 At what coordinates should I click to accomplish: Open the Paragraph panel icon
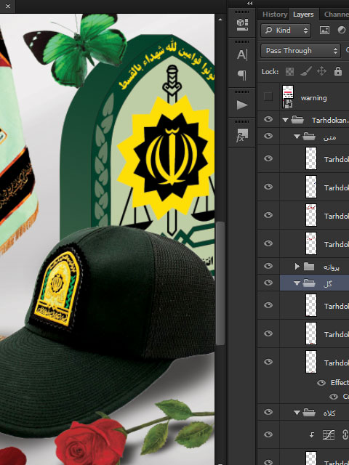pyautogui.click(x=242, y=76)
